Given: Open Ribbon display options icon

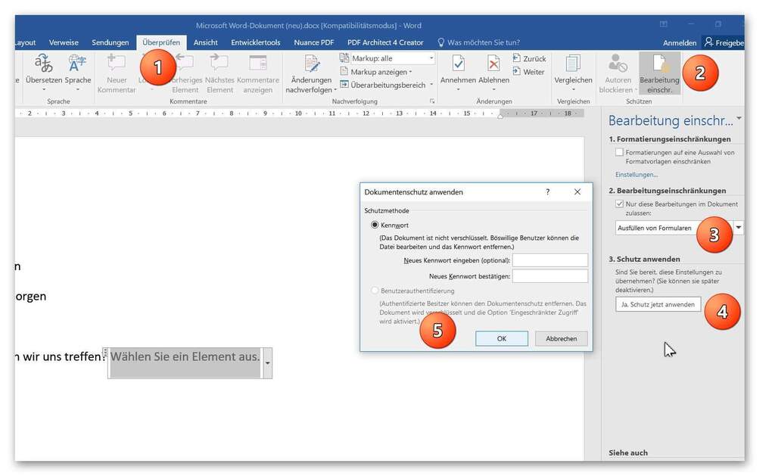Looking at the screenshot, I should pyautogui.click(x=664, y=24).
